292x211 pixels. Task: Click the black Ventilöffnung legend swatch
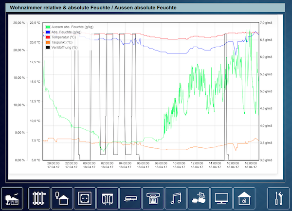click(48, 48)
